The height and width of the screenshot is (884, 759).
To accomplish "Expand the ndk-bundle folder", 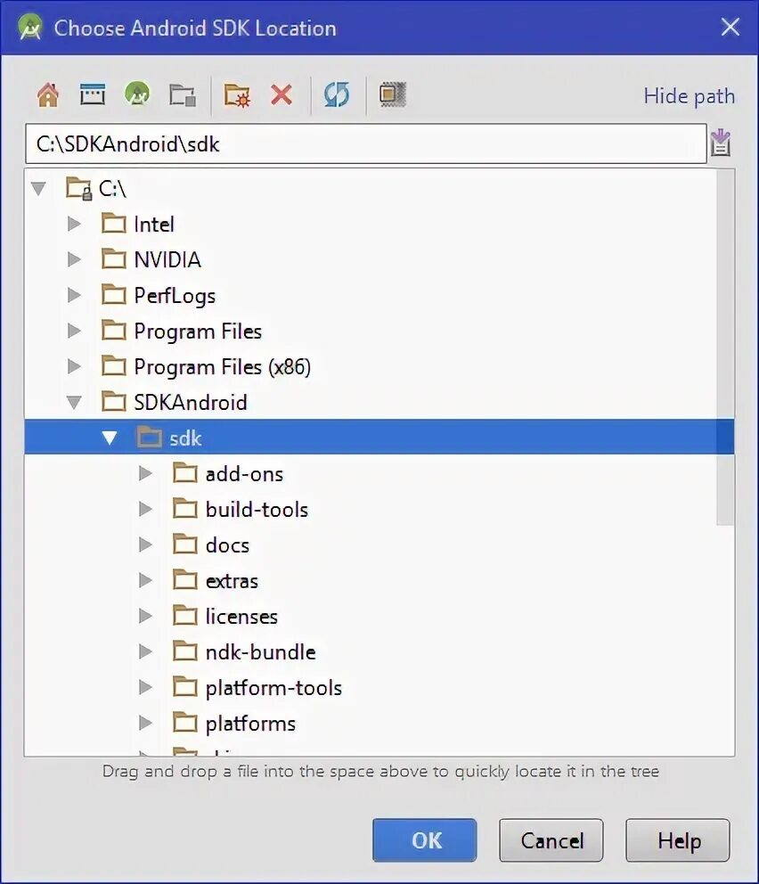I will 145,651.
